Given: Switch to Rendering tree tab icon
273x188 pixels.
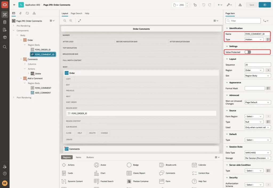Looking at the screenshot, I should 14,13.
